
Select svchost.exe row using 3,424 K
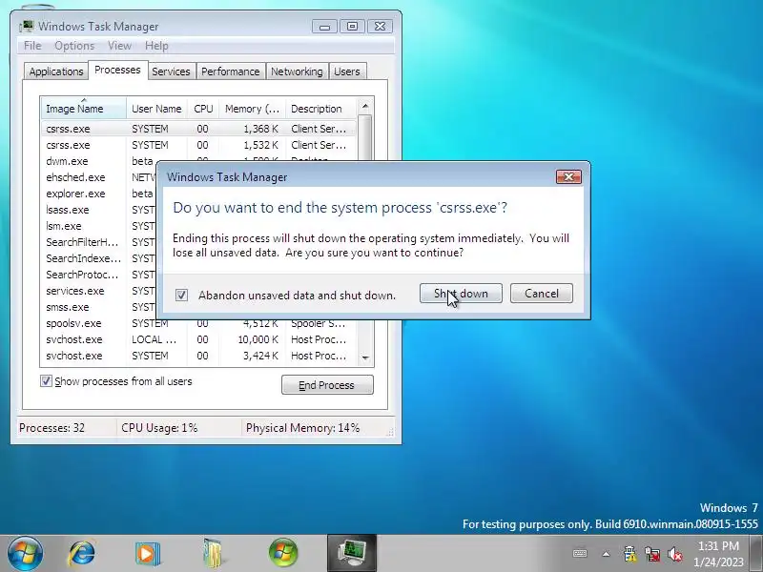tap(198, 356)
